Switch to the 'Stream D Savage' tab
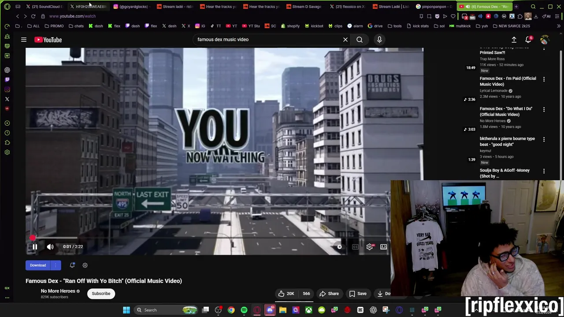This screenshot has width=564, height=317. click(x=304, y=7)
